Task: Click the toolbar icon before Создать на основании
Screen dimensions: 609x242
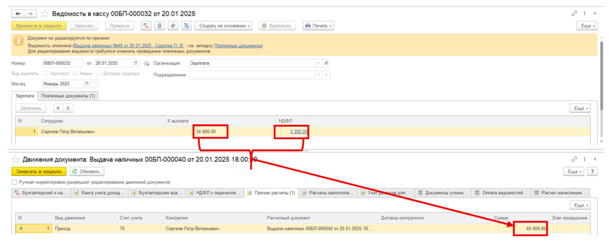Action: [x=186, y=26]
